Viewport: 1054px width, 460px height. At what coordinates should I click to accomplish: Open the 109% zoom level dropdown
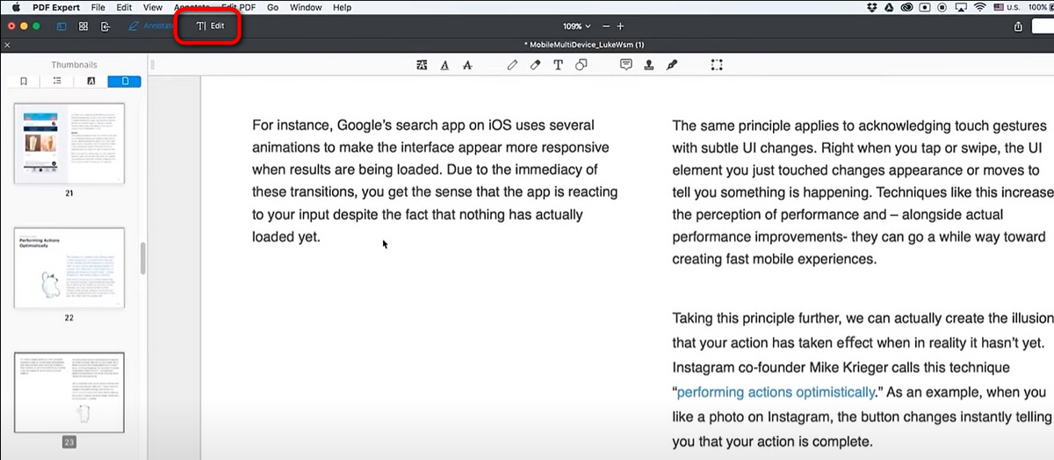click(577, 26)
